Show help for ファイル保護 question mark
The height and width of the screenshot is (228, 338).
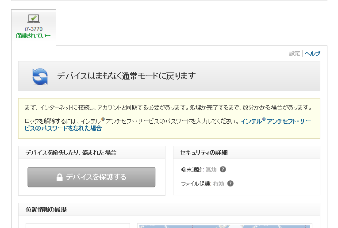[230, 183]
